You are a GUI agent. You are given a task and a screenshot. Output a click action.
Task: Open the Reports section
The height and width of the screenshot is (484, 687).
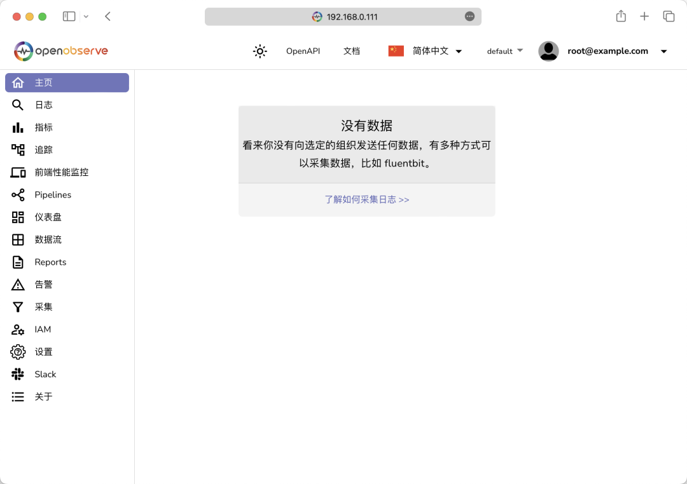tap(50, 262)
